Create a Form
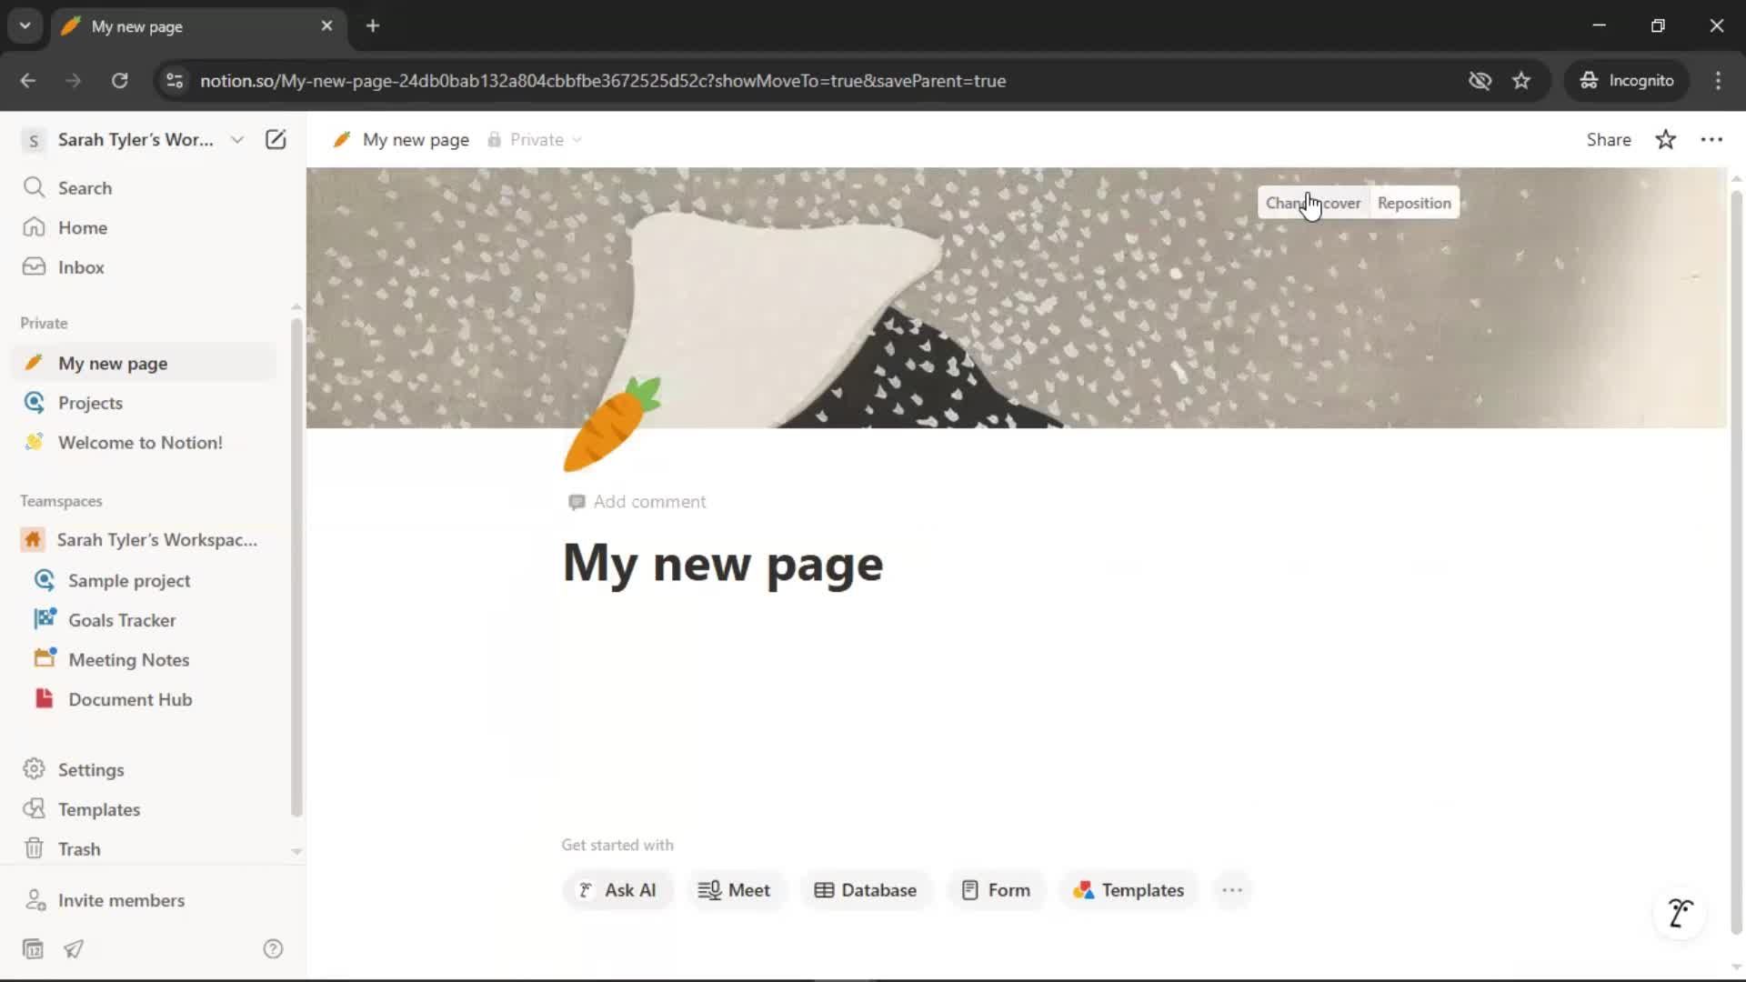The image size is (1746, 982). pyautogui.click(x=996, y=890)
